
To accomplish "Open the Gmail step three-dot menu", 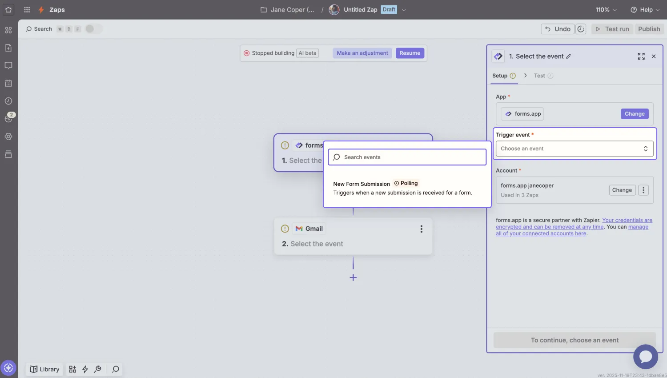I will click(421, 229).
